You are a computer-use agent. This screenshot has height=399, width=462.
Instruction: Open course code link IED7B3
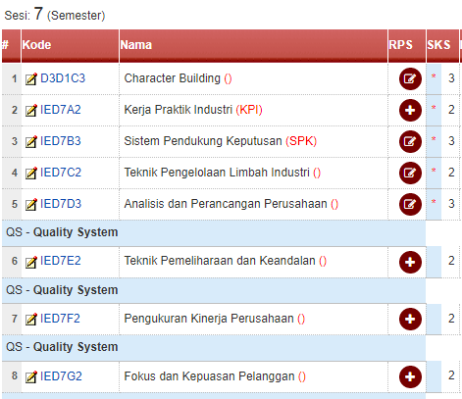61,141
